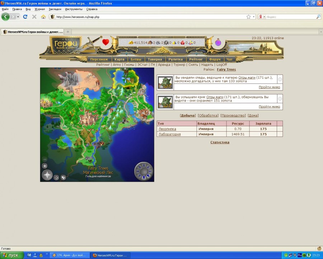The width and height of the screenshot is (323, 259).
Task: Click the Герои game logo
Action: point(66,44)
